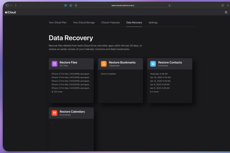Click the blue circular clock extension icon
This screenshot has width=230, height=153.
pyautogui.click(x=71, y=5)
